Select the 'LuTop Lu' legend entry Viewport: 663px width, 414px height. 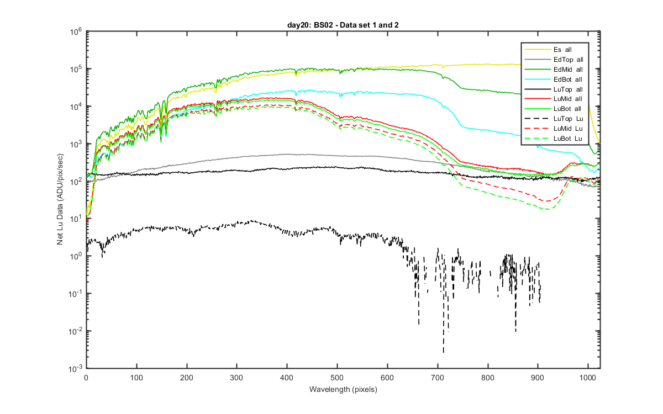[x=554, y=119]
